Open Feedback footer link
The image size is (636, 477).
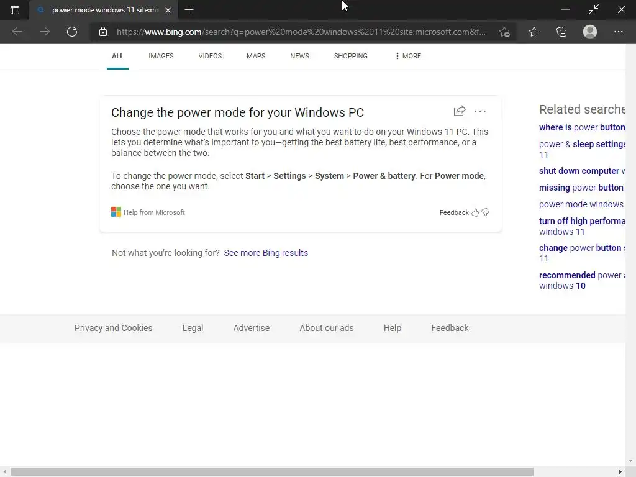[x=450, y=328]
